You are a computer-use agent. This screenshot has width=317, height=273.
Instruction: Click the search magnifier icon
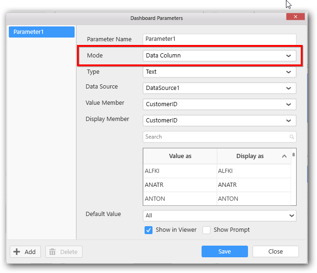(292, 137)
